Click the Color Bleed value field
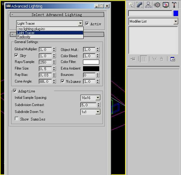 pos(89,56)
